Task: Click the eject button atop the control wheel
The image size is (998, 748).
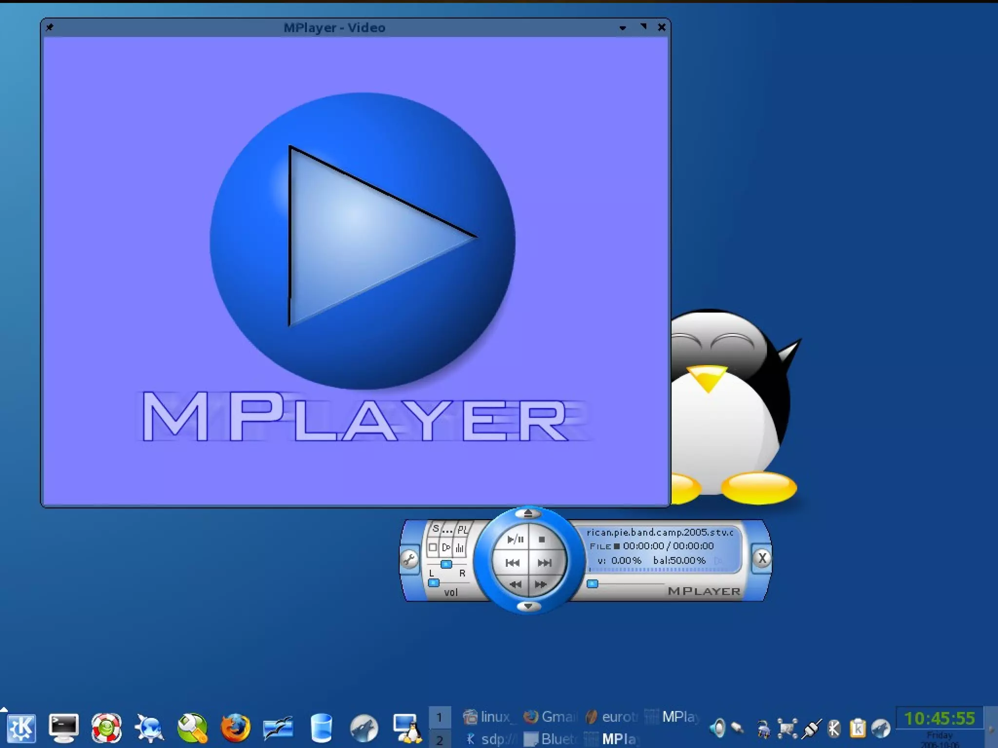Action: click(x=528, y=513)
